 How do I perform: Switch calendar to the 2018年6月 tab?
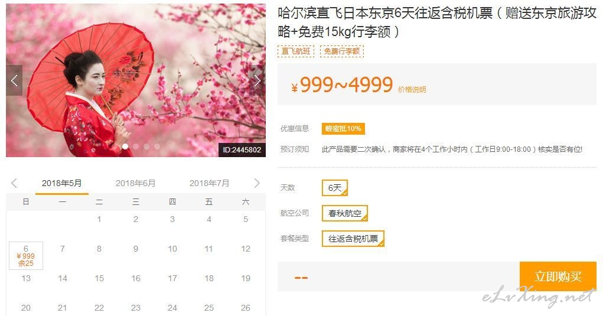point(136,183)
